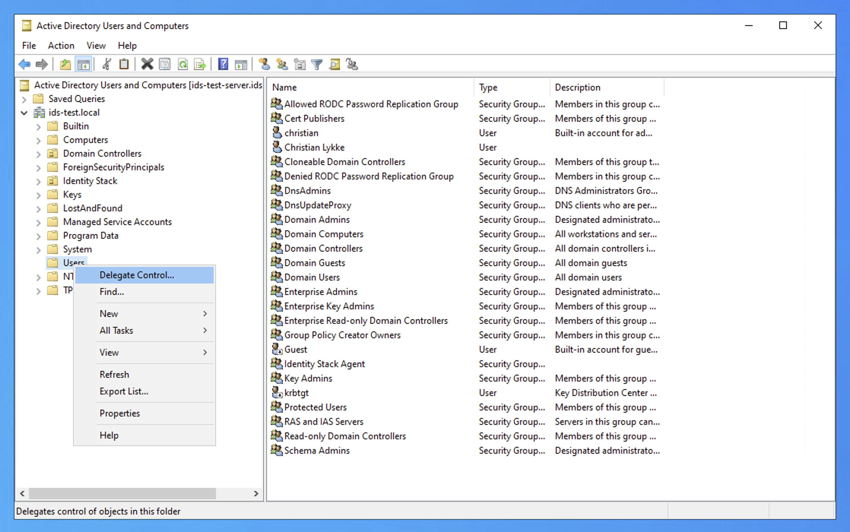Open the New submenu in context menu

[x=144, y=313]
